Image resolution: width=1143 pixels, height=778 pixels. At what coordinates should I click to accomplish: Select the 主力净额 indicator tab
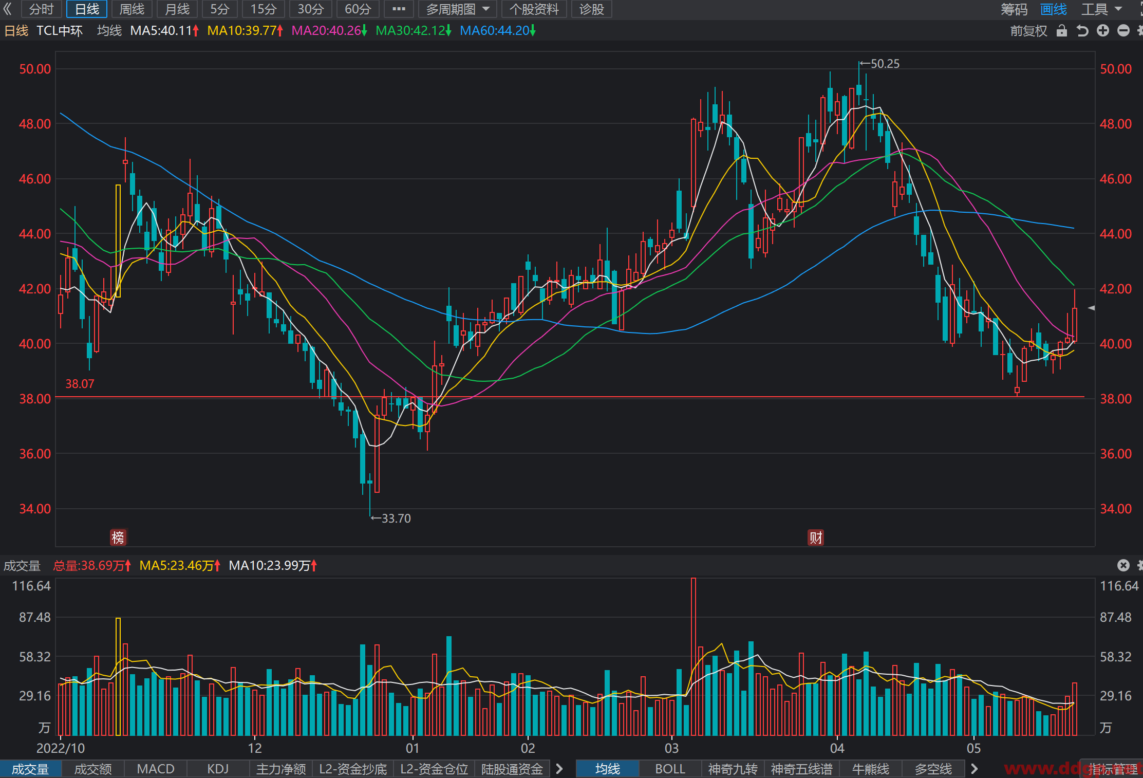[281, 769]
